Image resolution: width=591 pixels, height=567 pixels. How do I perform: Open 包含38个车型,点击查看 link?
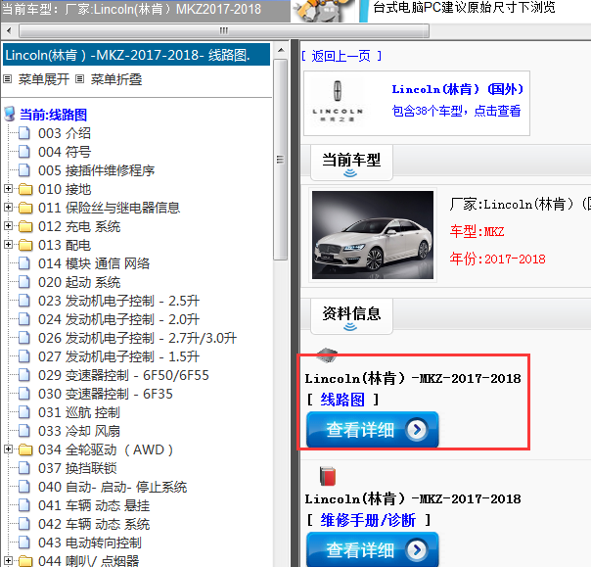click(456, 111)
